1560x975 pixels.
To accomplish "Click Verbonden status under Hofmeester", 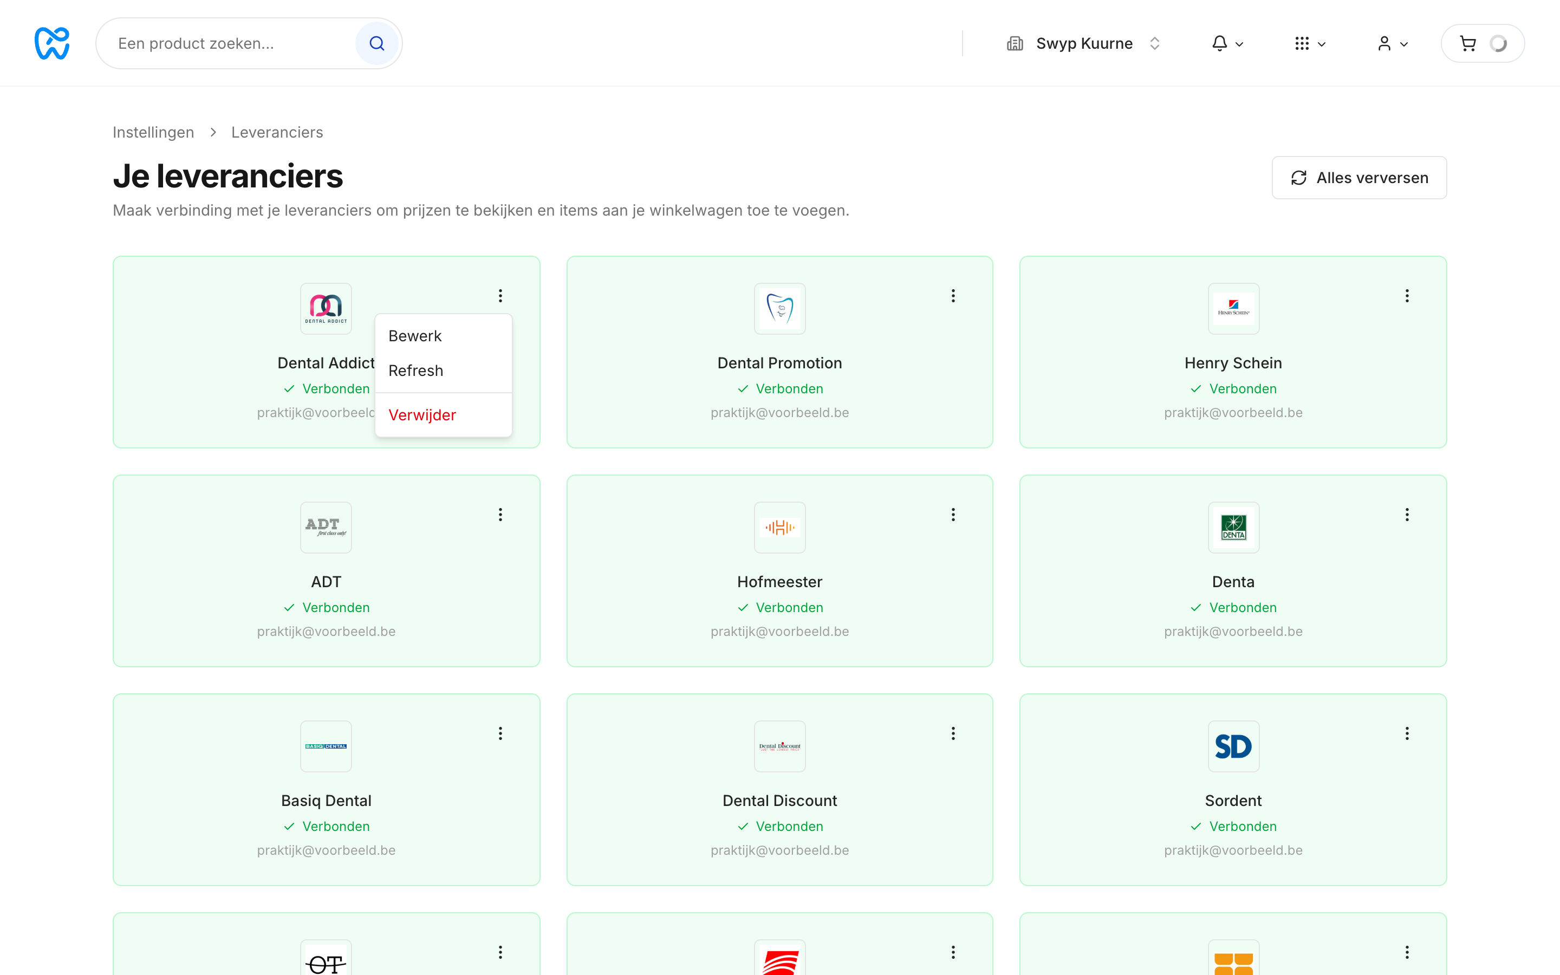I will tap(780, 607).
